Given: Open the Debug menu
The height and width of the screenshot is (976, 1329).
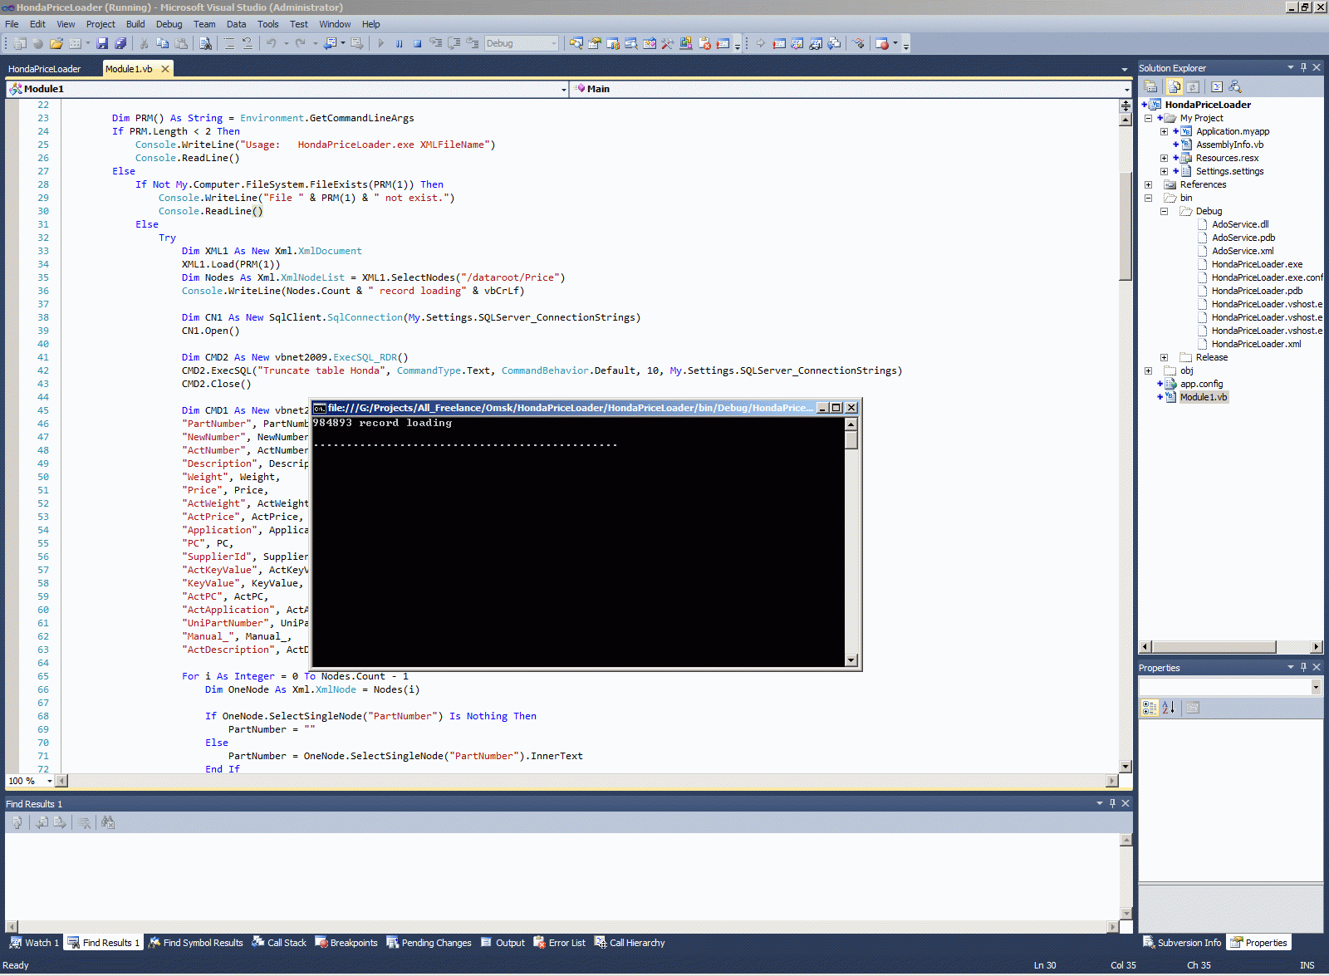Looking at the screenshot, I should pyautogui.click(x=169, y=24).
